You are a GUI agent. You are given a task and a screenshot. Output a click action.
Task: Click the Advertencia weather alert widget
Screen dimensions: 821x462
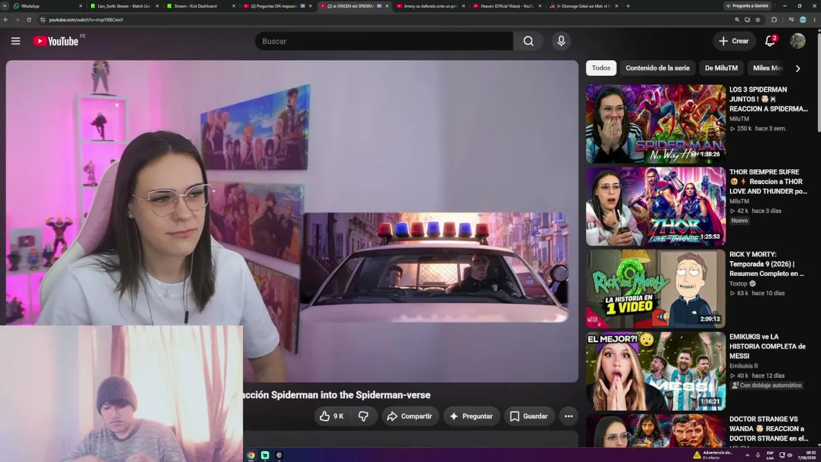tap(713, 455)
